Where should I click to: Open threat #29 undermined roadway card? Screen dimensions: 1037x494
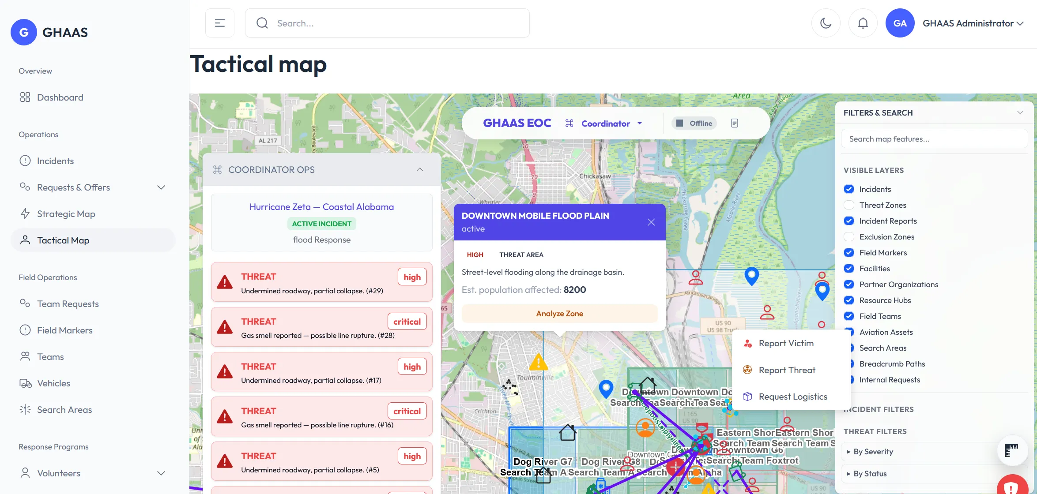[x=321, y=282]
